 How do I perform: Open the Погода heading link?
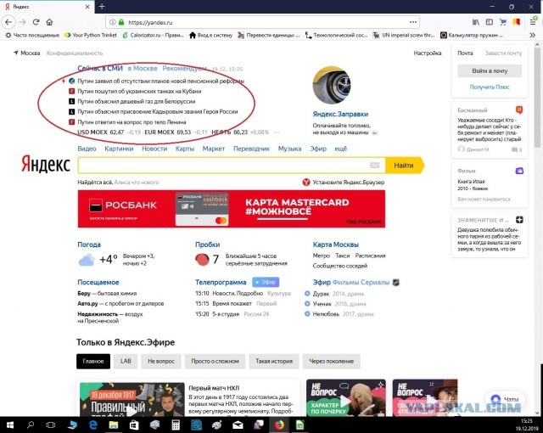89,245
